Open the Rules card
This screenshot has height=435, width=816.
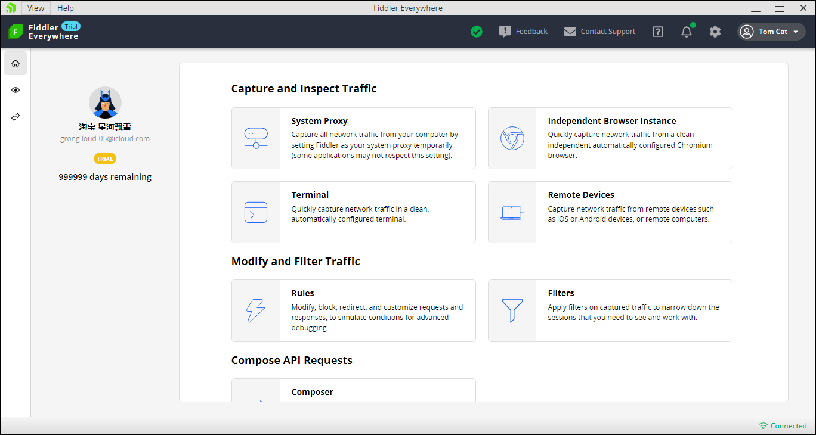click(353, 310)
